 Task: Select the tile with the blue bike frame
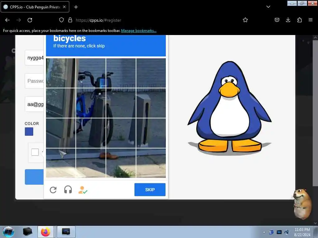[91, 103]
